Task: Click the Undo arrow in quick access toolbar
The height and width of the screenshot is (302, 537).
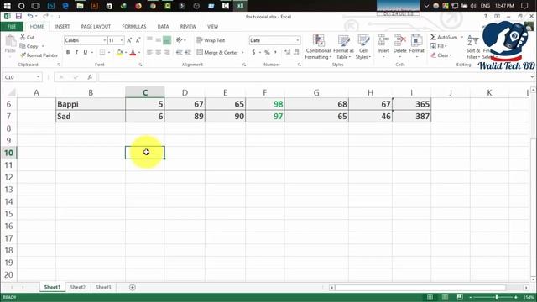Action: pos(30,16)
